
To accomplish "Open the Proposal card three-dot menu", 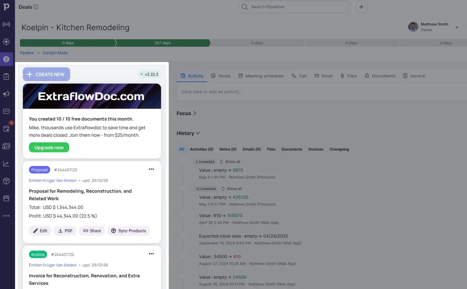I will coord(151,169).
